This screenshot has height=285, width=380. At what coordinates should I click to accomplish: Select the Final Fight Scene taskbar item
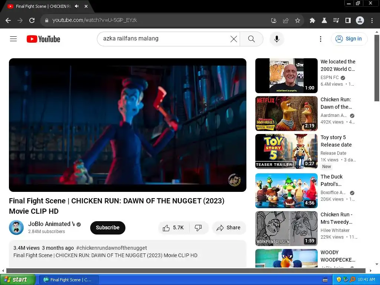tap(69, 280)
